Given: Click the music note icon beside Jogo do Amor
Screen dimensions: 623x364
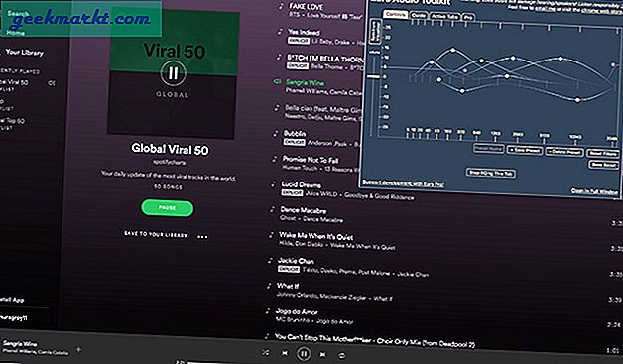Looking at the screenshot, I should pyautogui.click(x=268, y=311).
